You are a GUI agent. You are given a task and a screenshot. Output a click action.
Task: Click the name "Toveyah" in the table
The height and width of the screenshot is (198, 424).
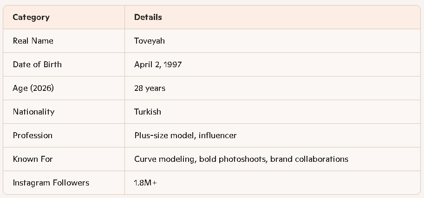pos(150,41)
